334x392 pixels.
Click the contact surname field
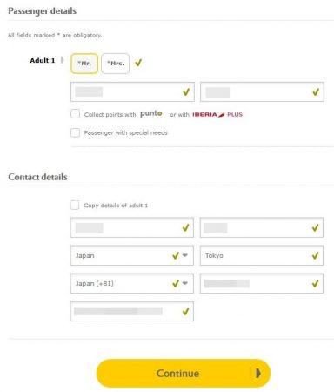click(262, 227)
